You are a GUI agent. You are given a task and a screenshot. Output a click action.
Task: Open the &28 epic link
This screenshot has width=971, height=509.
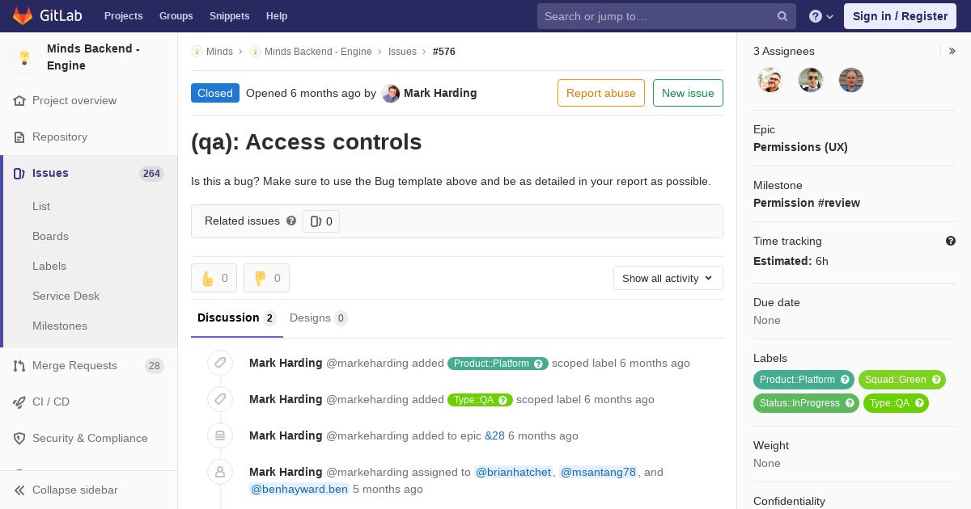[494, 435]
